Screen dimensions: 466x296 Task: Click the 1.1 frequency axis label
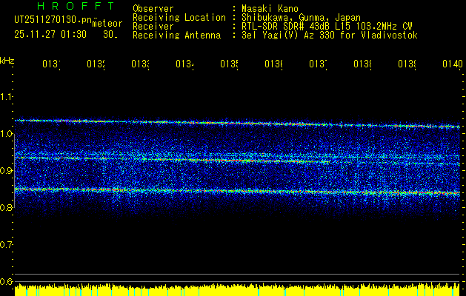(x=7, y=97)
